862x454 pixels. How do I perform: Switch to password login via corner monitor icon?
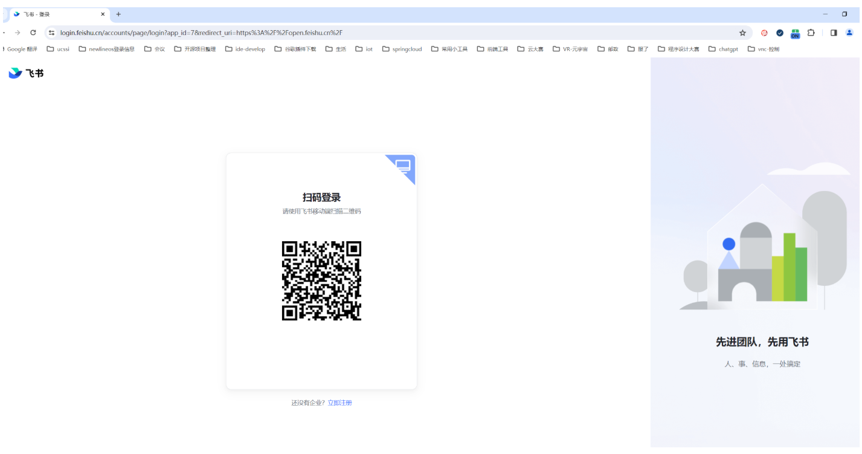(x=404, y=166)
